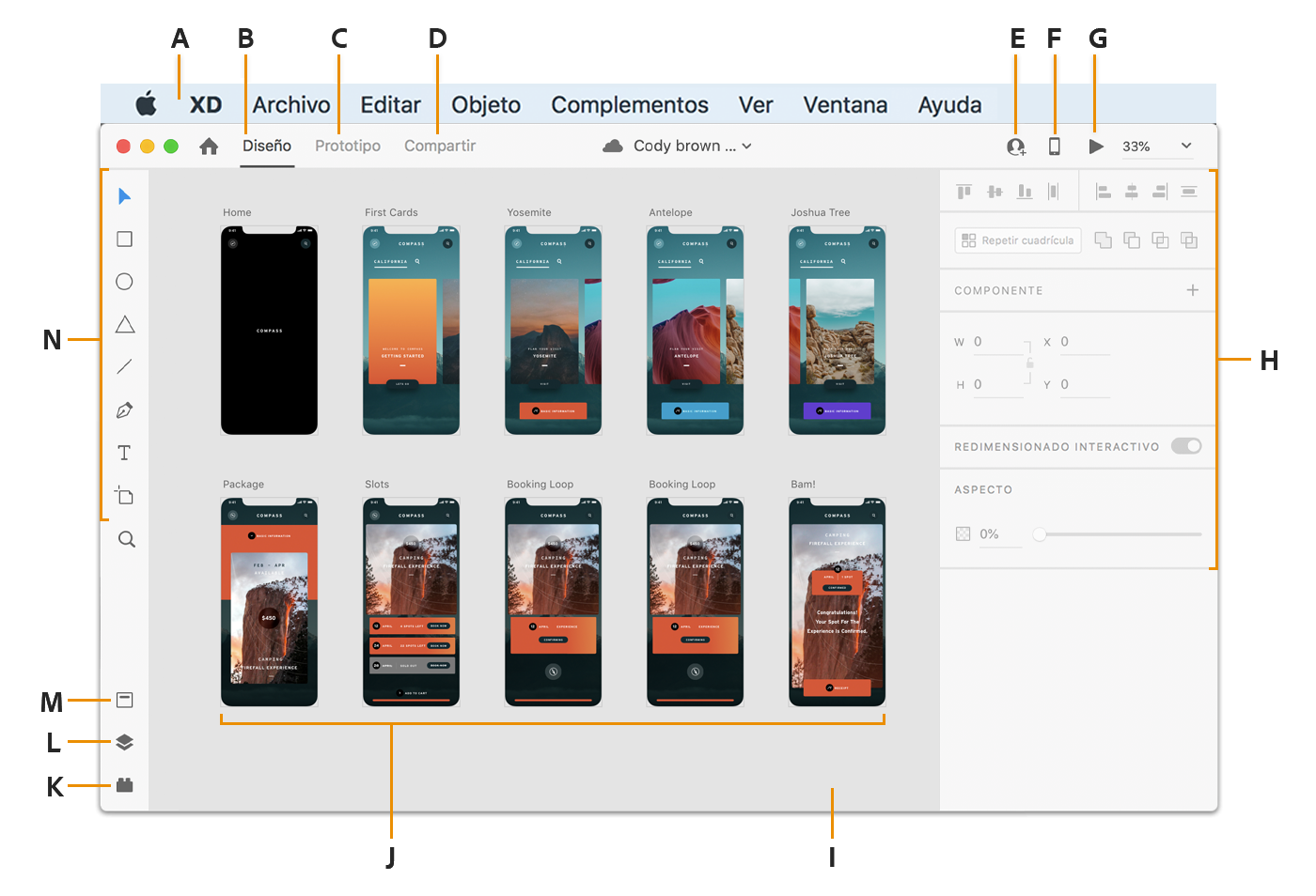Switch to the Prototipo tab
Screen dimensions: 1316x896
coord(347,146)
